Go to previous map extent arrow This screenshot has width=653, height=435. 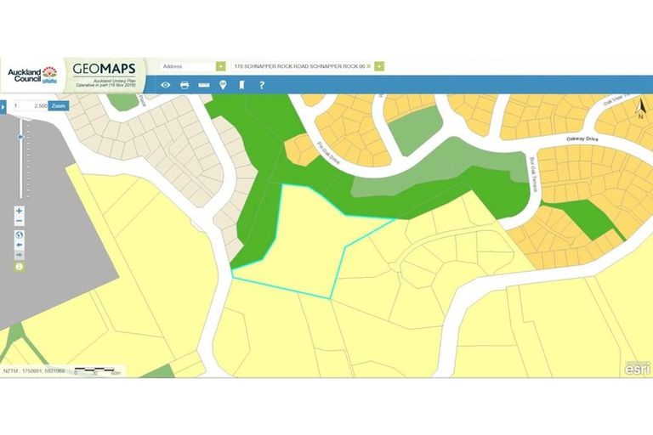pyautogui.click(x=20, y=246)
